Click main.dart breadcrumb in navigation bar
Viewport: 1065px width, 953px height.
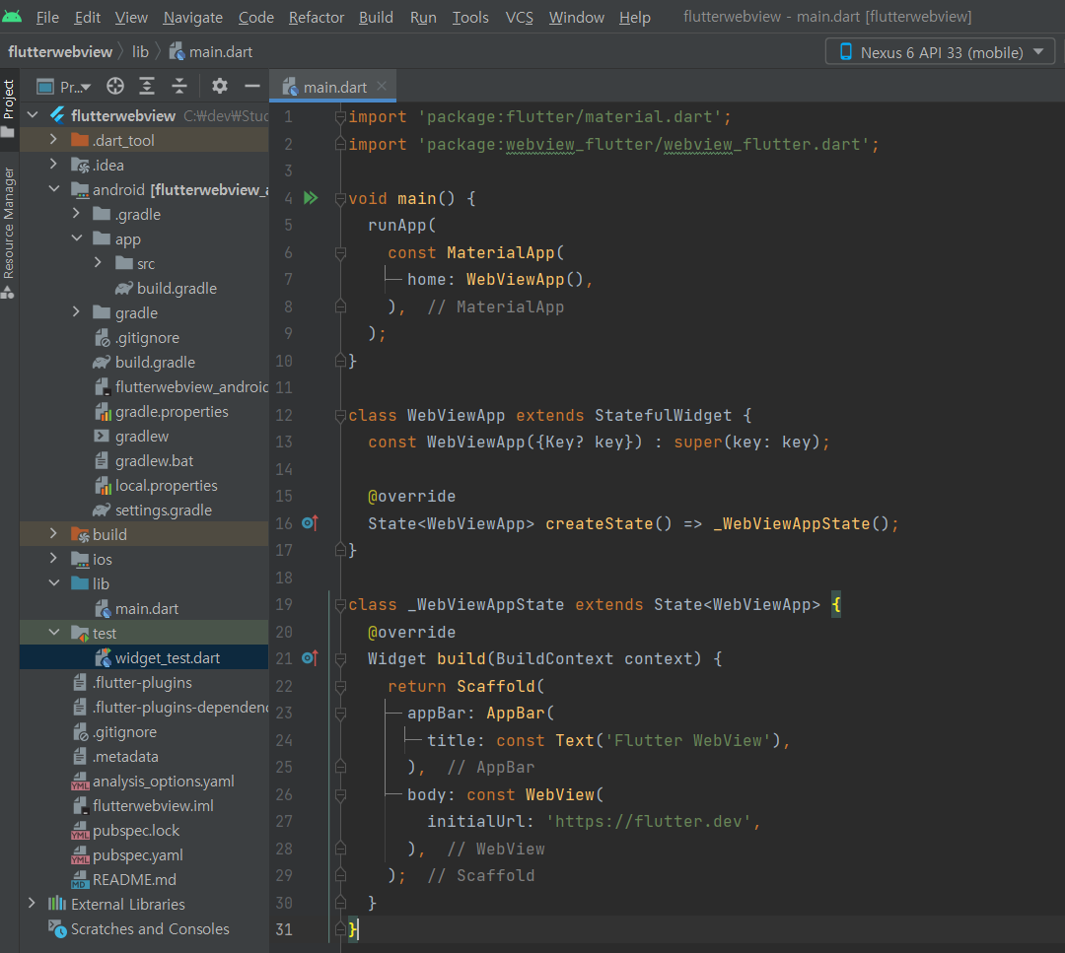(211, 51)
